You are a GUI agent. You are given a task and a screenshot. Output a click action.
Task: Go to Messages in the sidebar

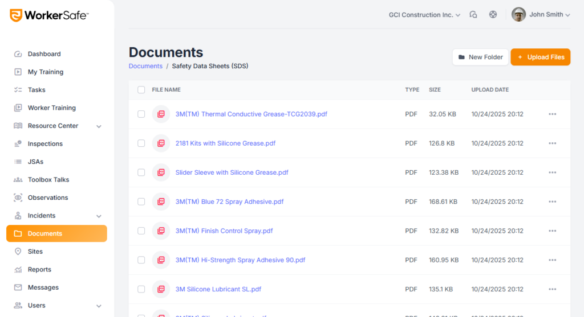(x=56, y=287)
